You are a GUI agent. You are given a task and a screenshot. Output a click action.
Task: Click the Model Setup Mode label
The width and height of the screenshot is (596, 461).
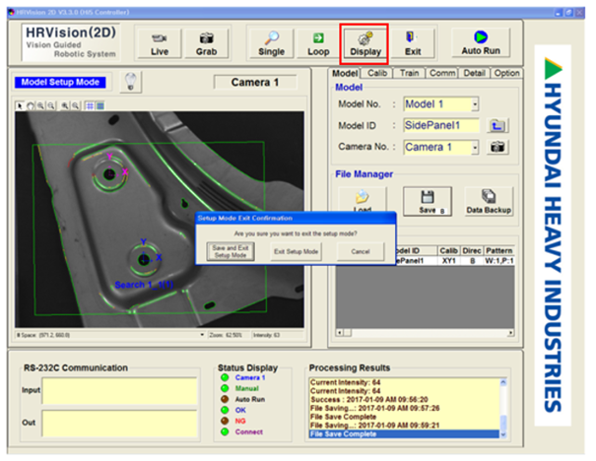tap(60, 82)
